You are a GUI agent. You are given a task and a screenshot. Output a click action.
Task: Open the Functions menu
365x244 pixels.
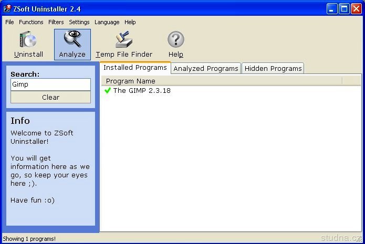click(31, 22)
